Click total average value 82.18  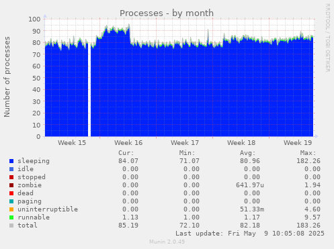pyautogui.click(x=250, y=226)
